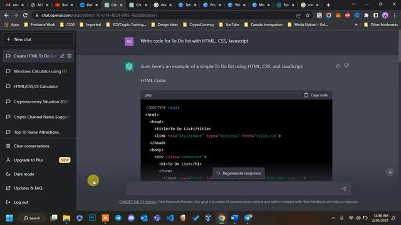Open Visual Studio Code from taskbar
Image resolution: width=401 pixels, height=225 pixels.
click(170, 218)
